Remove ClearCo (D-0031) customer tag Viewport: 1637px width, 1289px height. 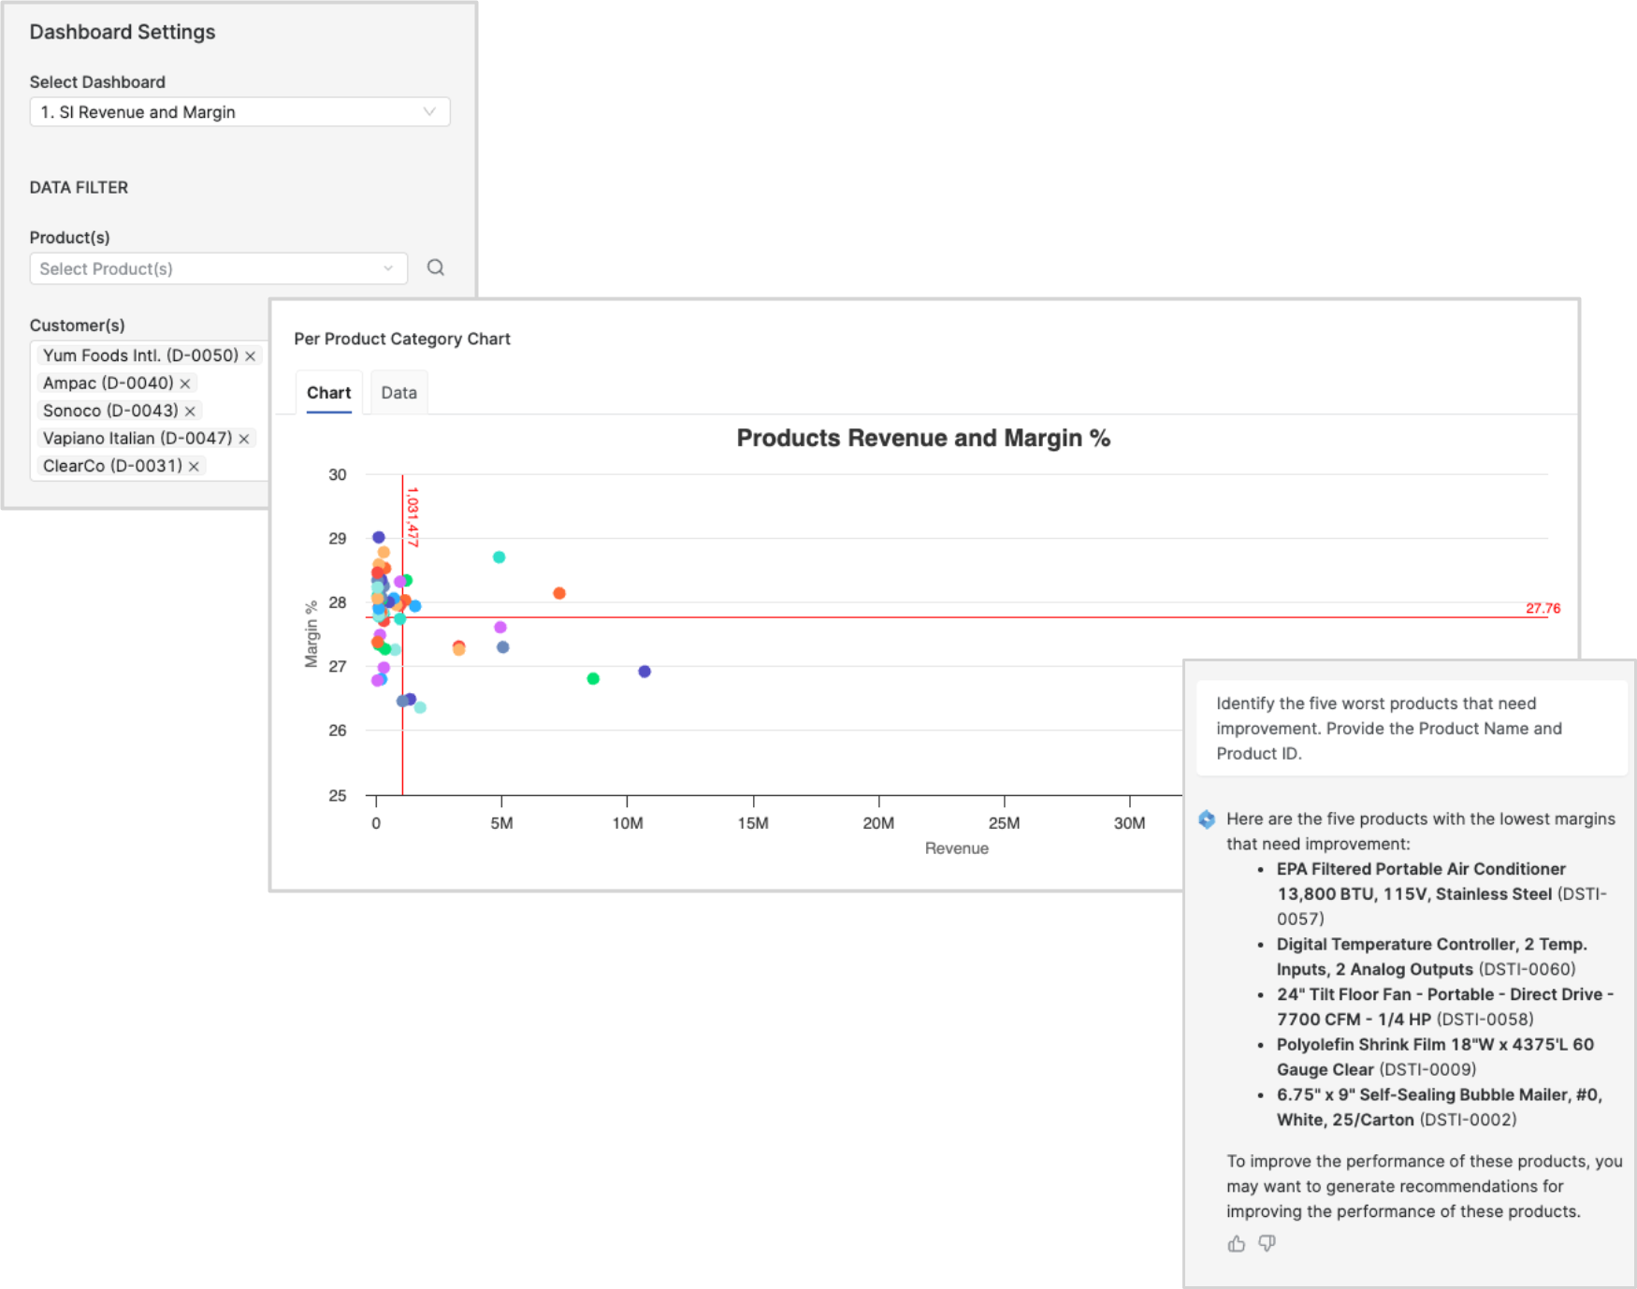click(x=194, y=467)
